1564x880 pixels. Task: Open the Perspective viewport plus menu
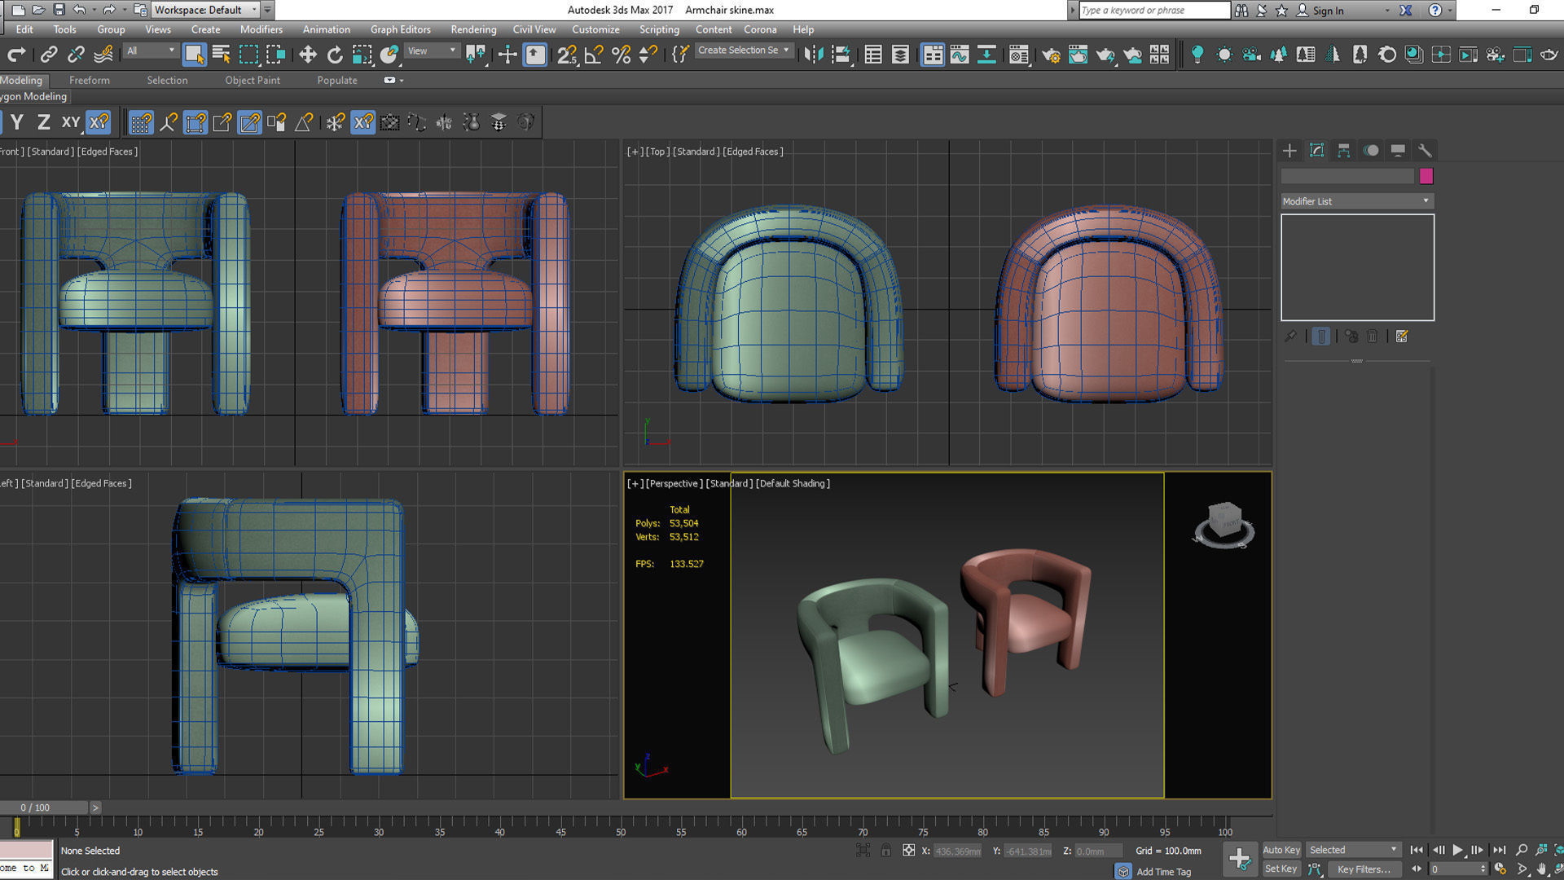point(634,483)
